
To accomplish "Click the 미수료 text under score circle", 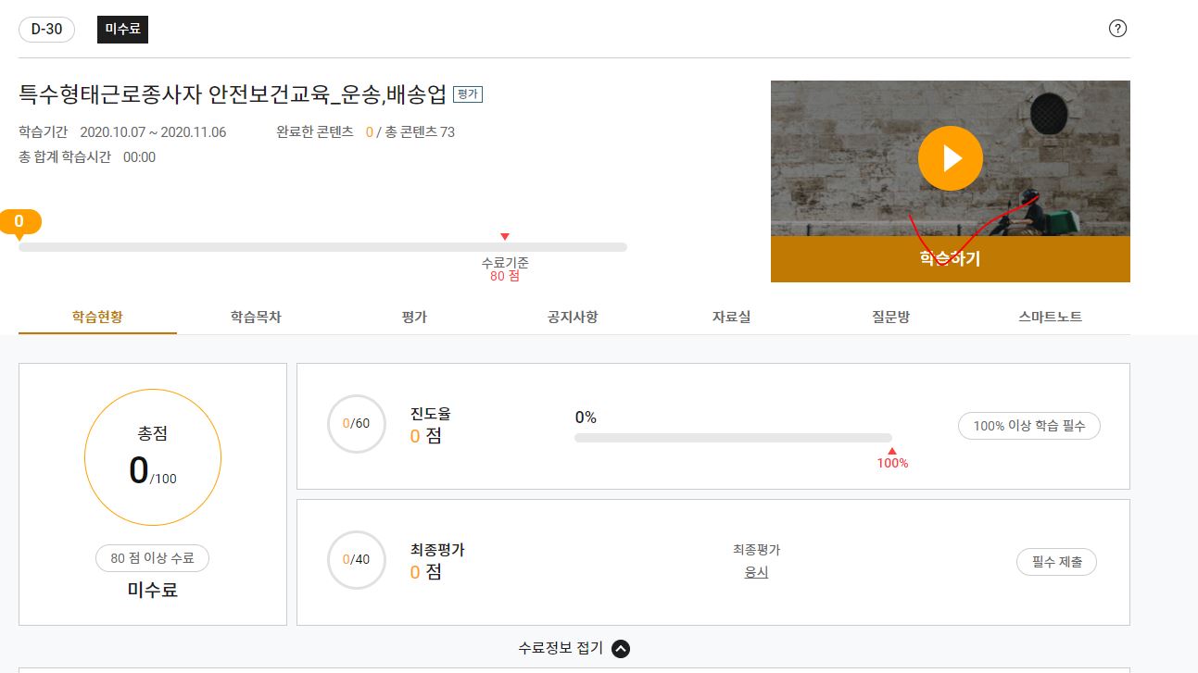I will 152,590.
